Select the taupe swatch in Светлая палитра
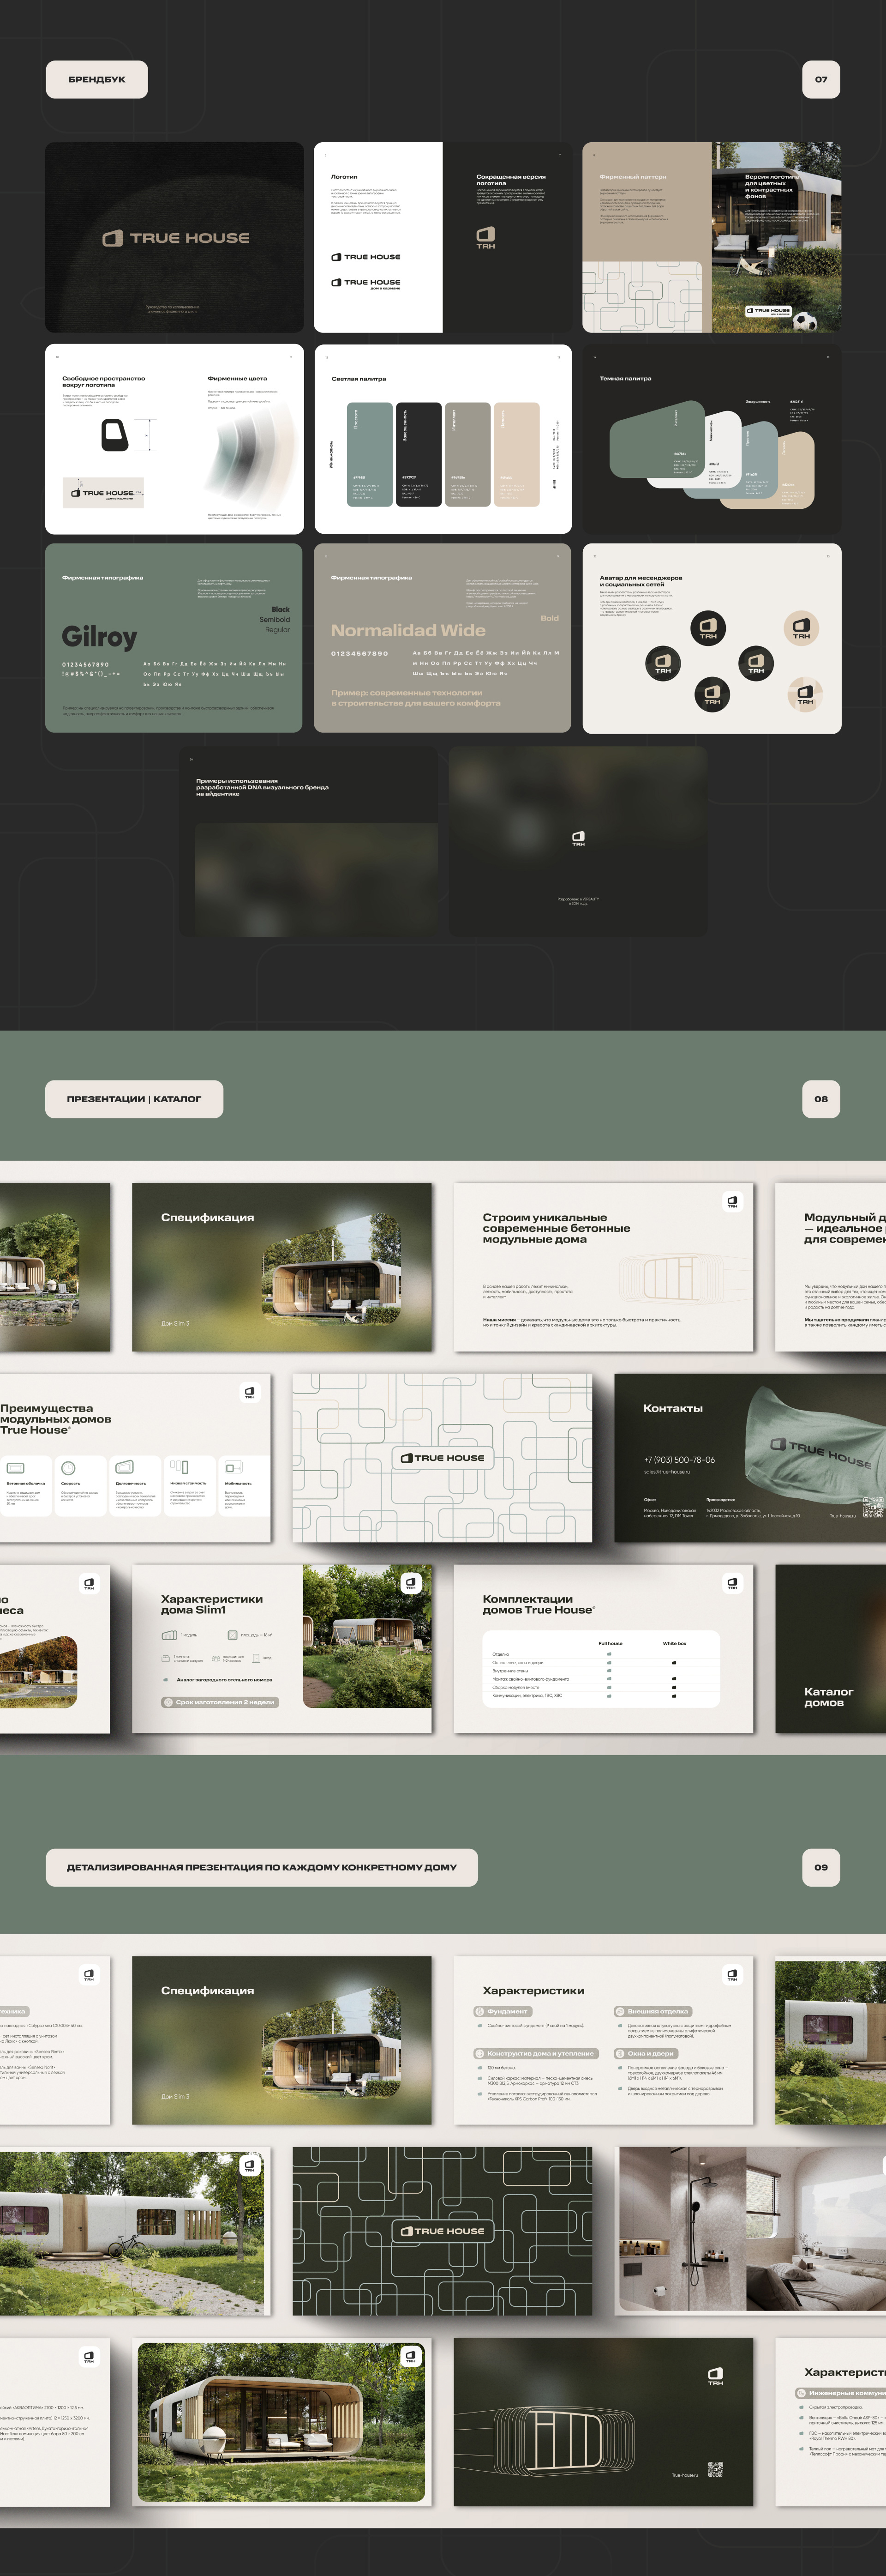 (467, 455)
